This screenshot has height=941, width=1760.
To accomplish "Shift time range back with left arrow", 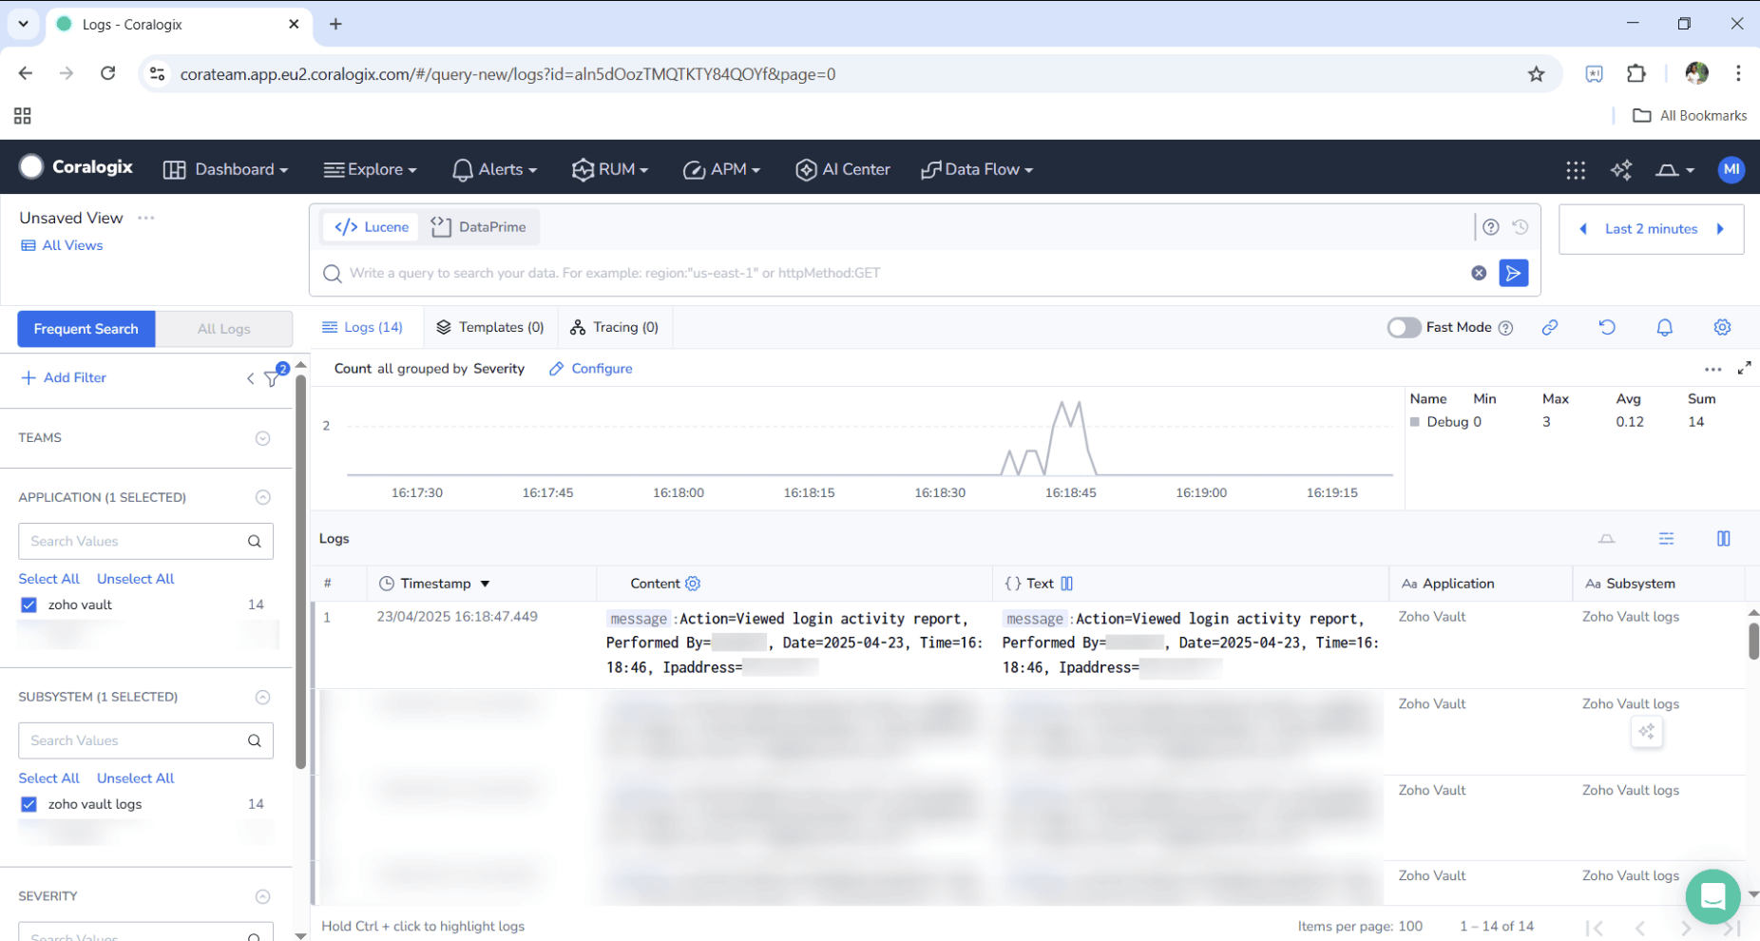I will click(1582, 229).
